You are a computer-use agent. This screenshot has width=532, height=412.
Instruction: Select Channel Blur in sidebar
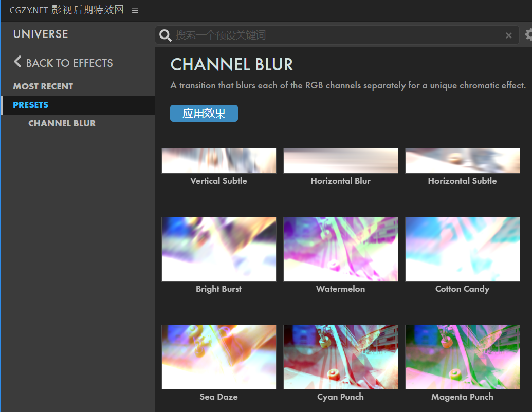point(62,123)
